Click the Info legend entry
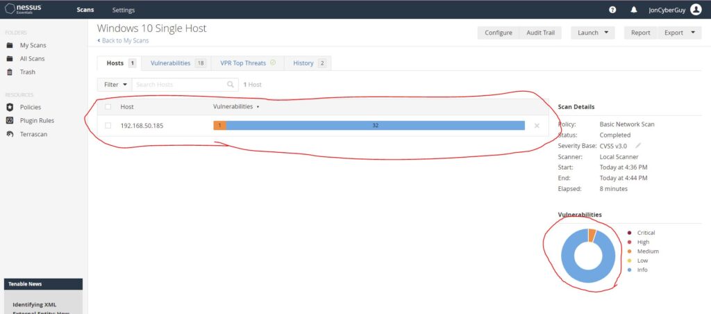Viewport: 711px width, 314px height. point(637,270)
